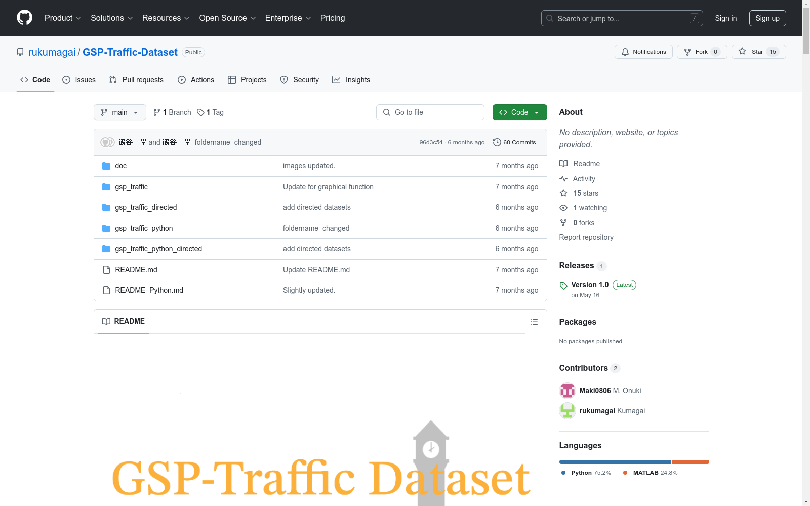Click the Sign up button
Viewport: 810px width, 506px height.
coord(767,18)
